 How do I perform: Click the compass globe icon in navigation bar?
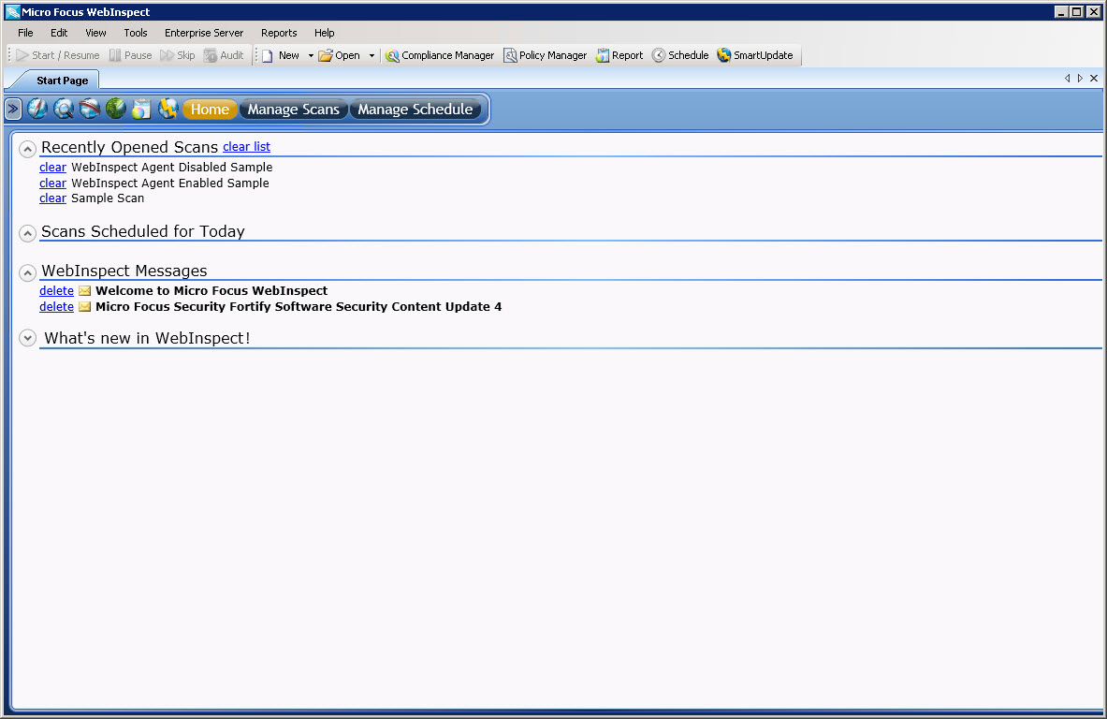click(37, 110)
